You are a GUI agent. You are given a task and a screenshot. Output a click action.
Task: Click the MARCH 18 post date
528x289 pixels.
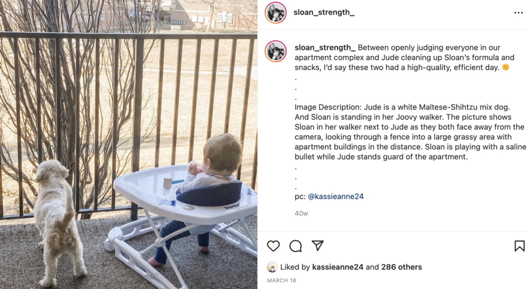click(282, 281)
